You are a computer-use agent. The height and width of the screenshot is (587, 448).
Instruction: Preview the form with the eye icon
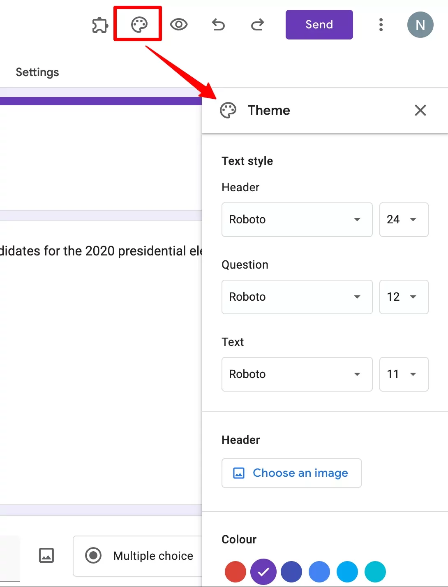point(179,25)
